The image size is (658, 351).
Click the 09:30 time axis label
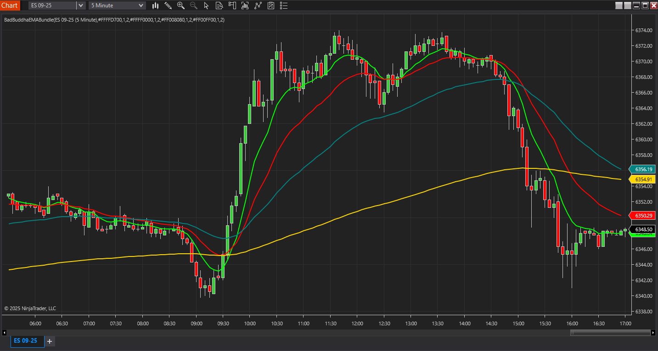[223, 323]
